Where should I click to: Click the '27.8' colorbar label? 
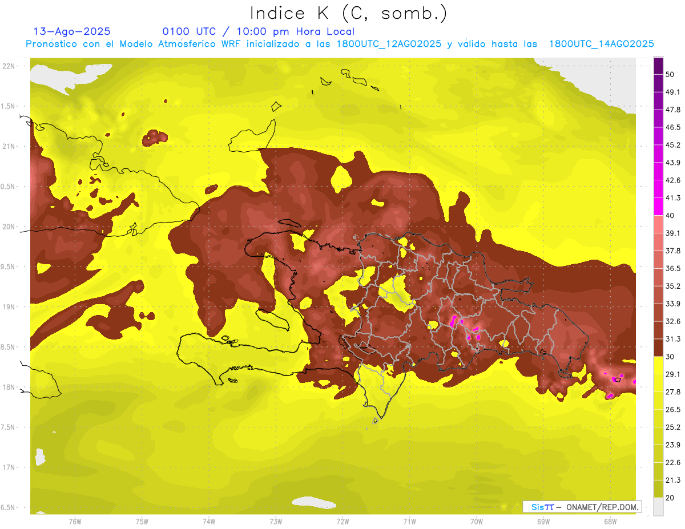pos(673,391)
